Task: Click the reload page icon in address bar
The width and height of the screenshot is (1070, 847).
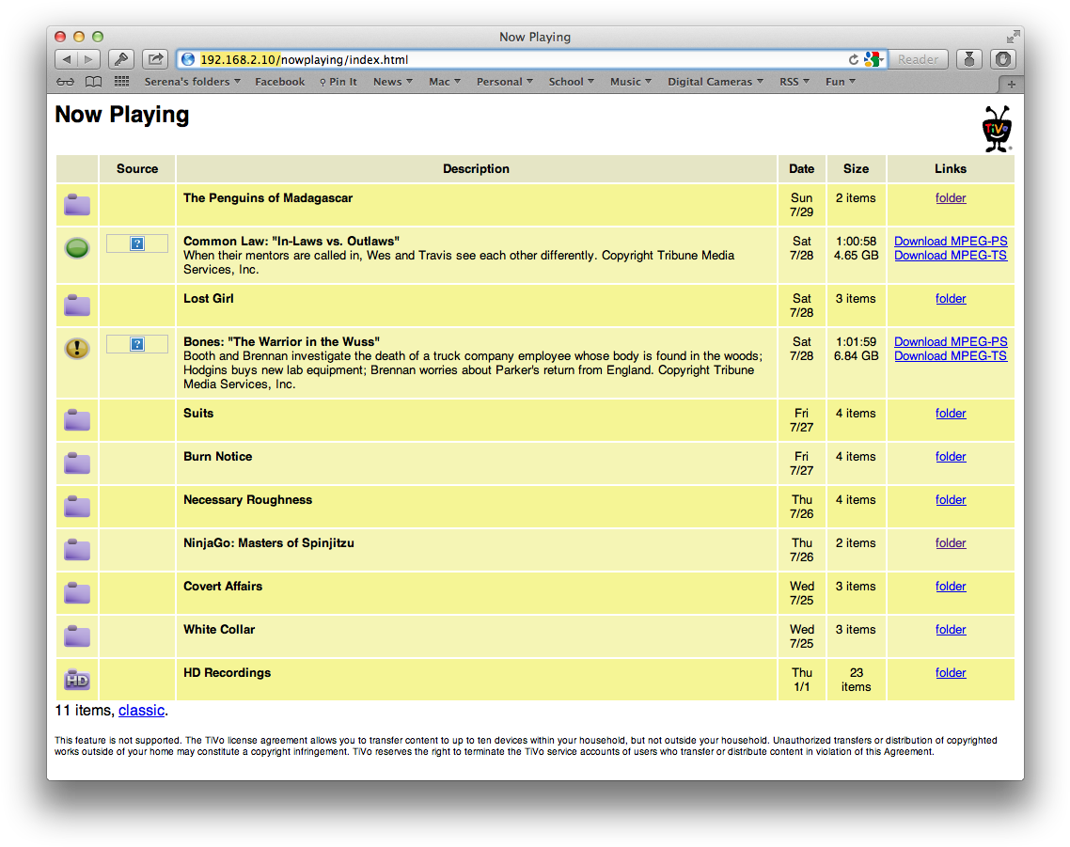Action: pos(854,59)
